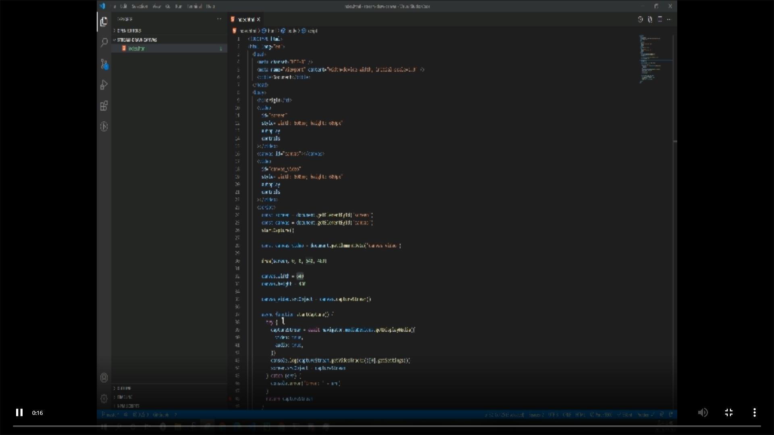Exit fullscreen mode
This screenshot has width=774, height=435.
coord(728,412)
